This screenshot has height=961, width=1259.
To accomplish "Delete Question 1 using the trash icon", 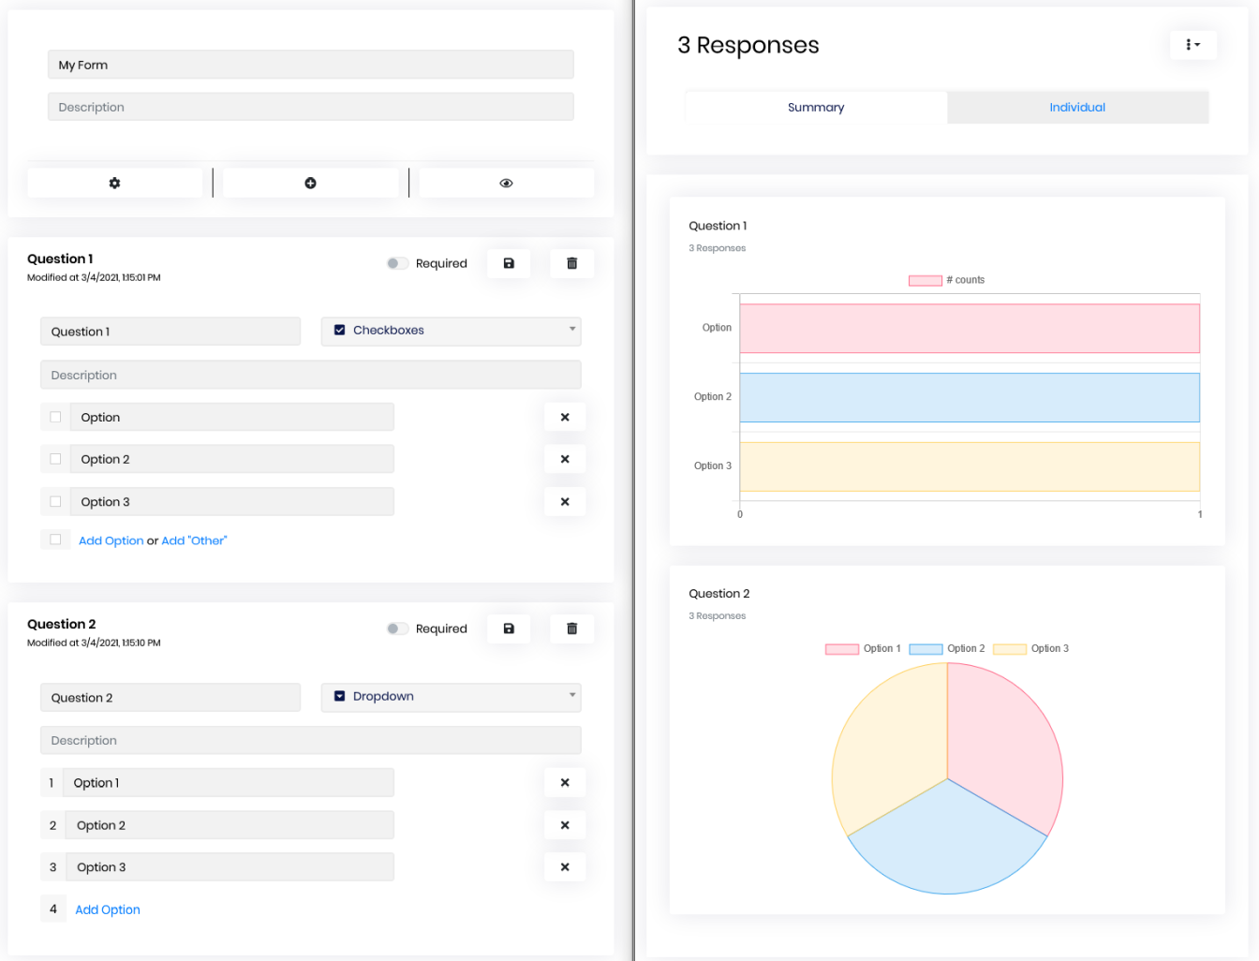I will tap(571, 263).
